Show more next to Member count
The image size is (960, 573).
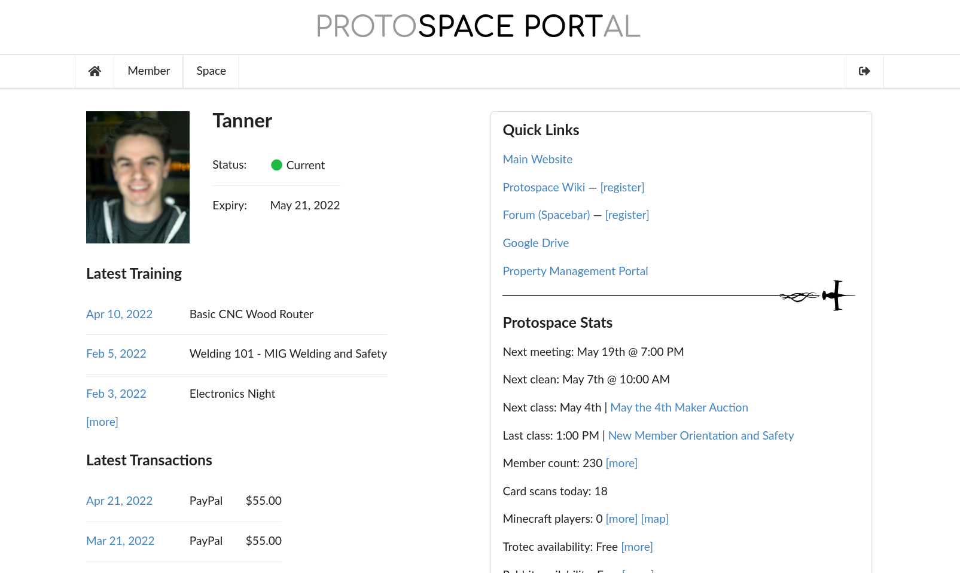pos(621,463)
